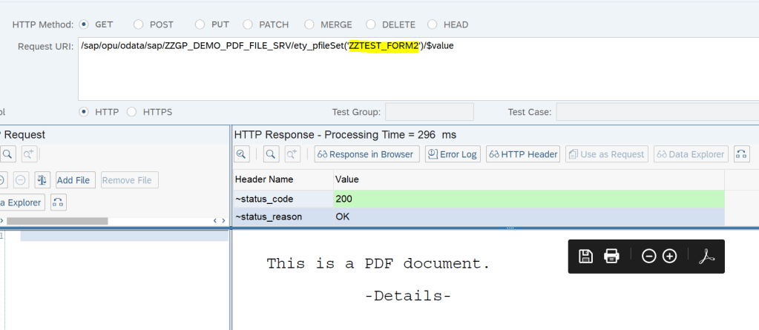Screen dimensions: 759x330
Task: Save the PDF using the floppy disk icon
Action: (585, 256)
